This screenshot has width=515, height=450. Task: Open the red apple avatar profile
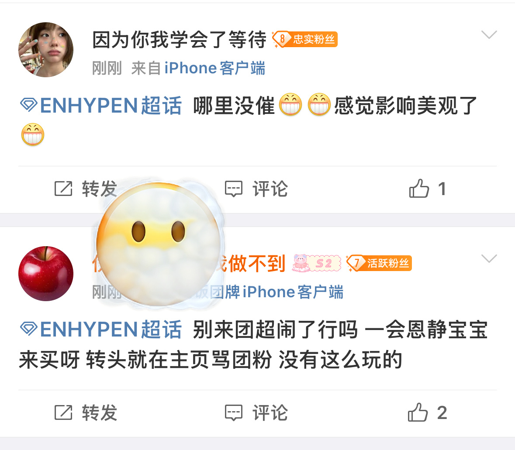pos(46,274)
